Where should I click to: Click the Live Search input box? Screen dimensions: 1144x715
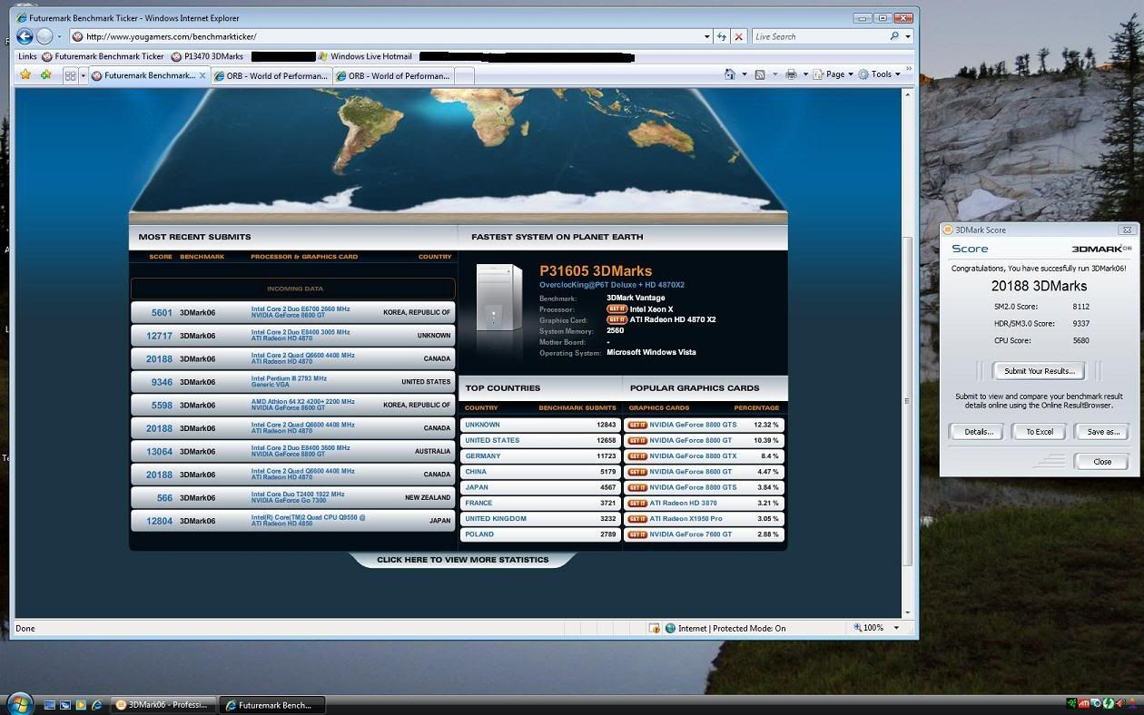(x=819, y=36)
